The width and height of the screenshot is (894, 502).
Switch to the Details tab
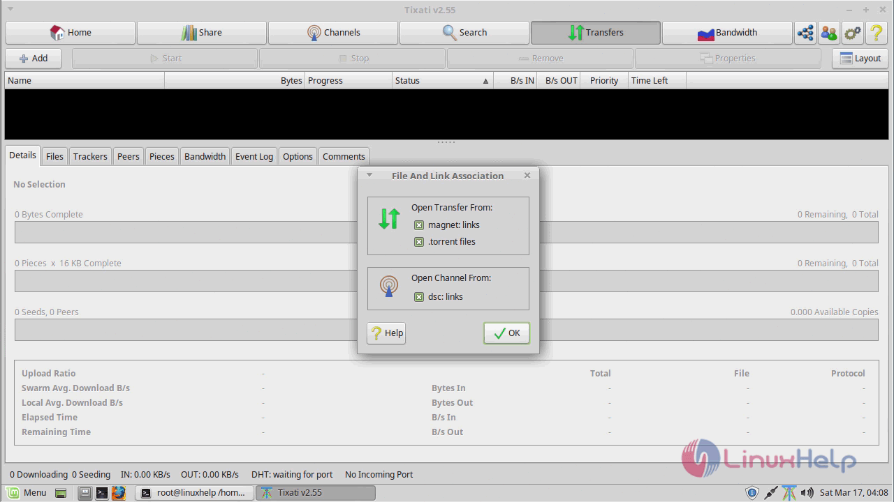tap(23, 155)
